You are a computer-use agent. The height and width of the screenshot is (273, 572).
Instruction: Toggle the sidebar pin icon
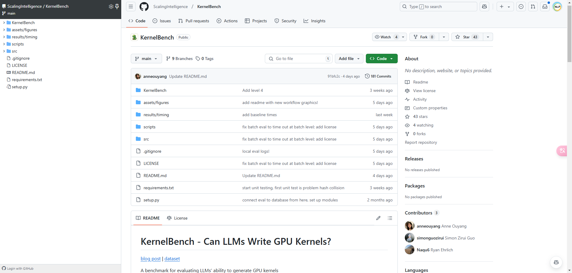[x=117, y=7]
